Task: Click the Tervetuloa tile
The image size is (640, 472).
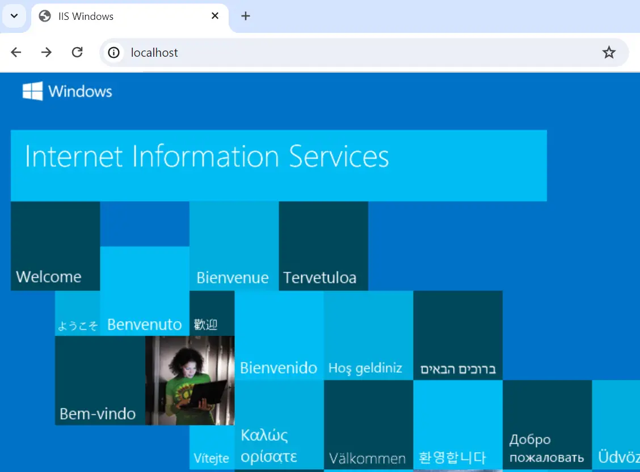Action: [323, 246]
